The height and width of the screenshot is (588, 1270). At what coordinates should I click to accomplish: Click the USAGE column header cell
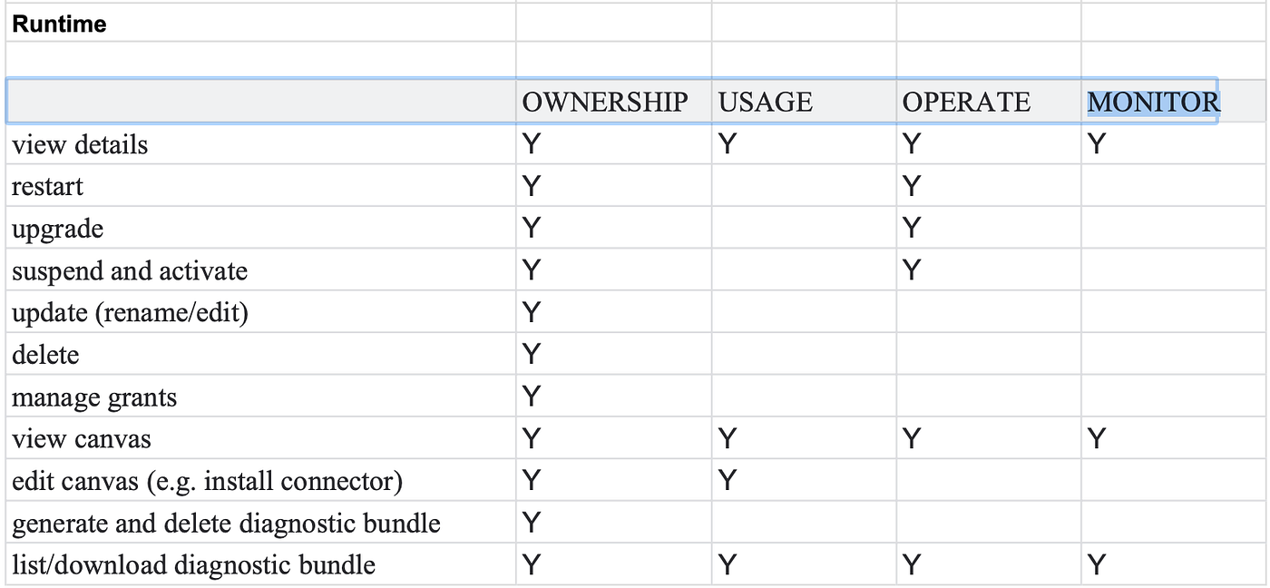point(804,102)
